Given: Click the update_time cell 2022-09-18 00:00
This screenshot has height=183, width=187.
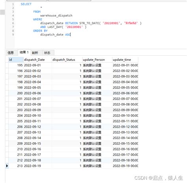Looking at the screenshot, I should [125, 160].
